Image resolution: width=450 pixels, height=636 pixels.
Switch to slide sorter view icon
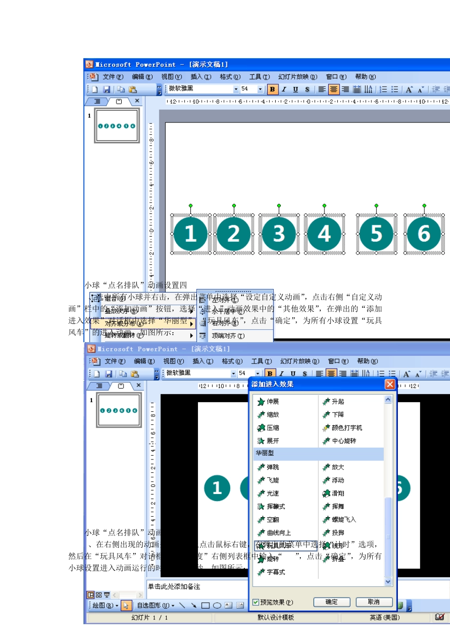point(99,595)
